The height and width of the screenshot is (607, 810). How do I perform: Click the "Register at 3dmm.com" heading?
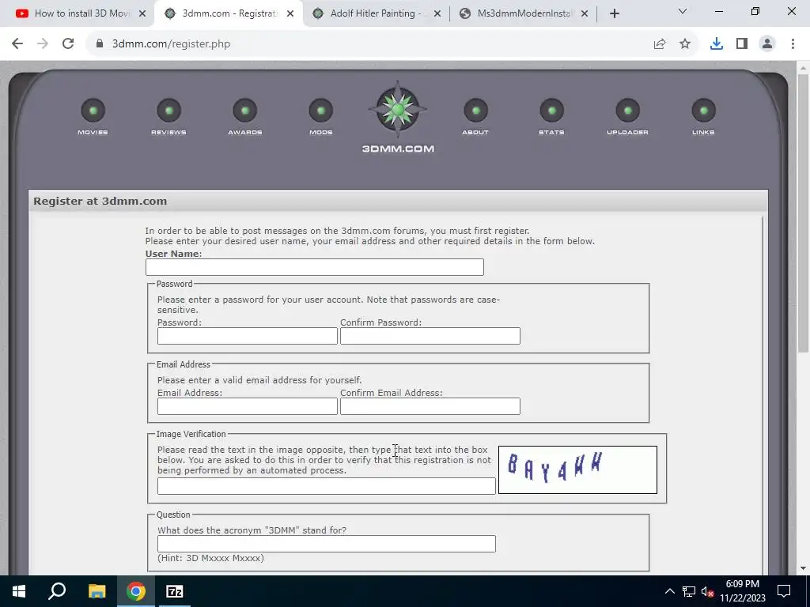(100, 202)
